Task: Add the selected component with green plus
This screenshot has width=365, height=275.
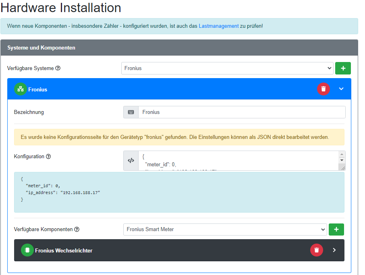Action: pos(336,230)
